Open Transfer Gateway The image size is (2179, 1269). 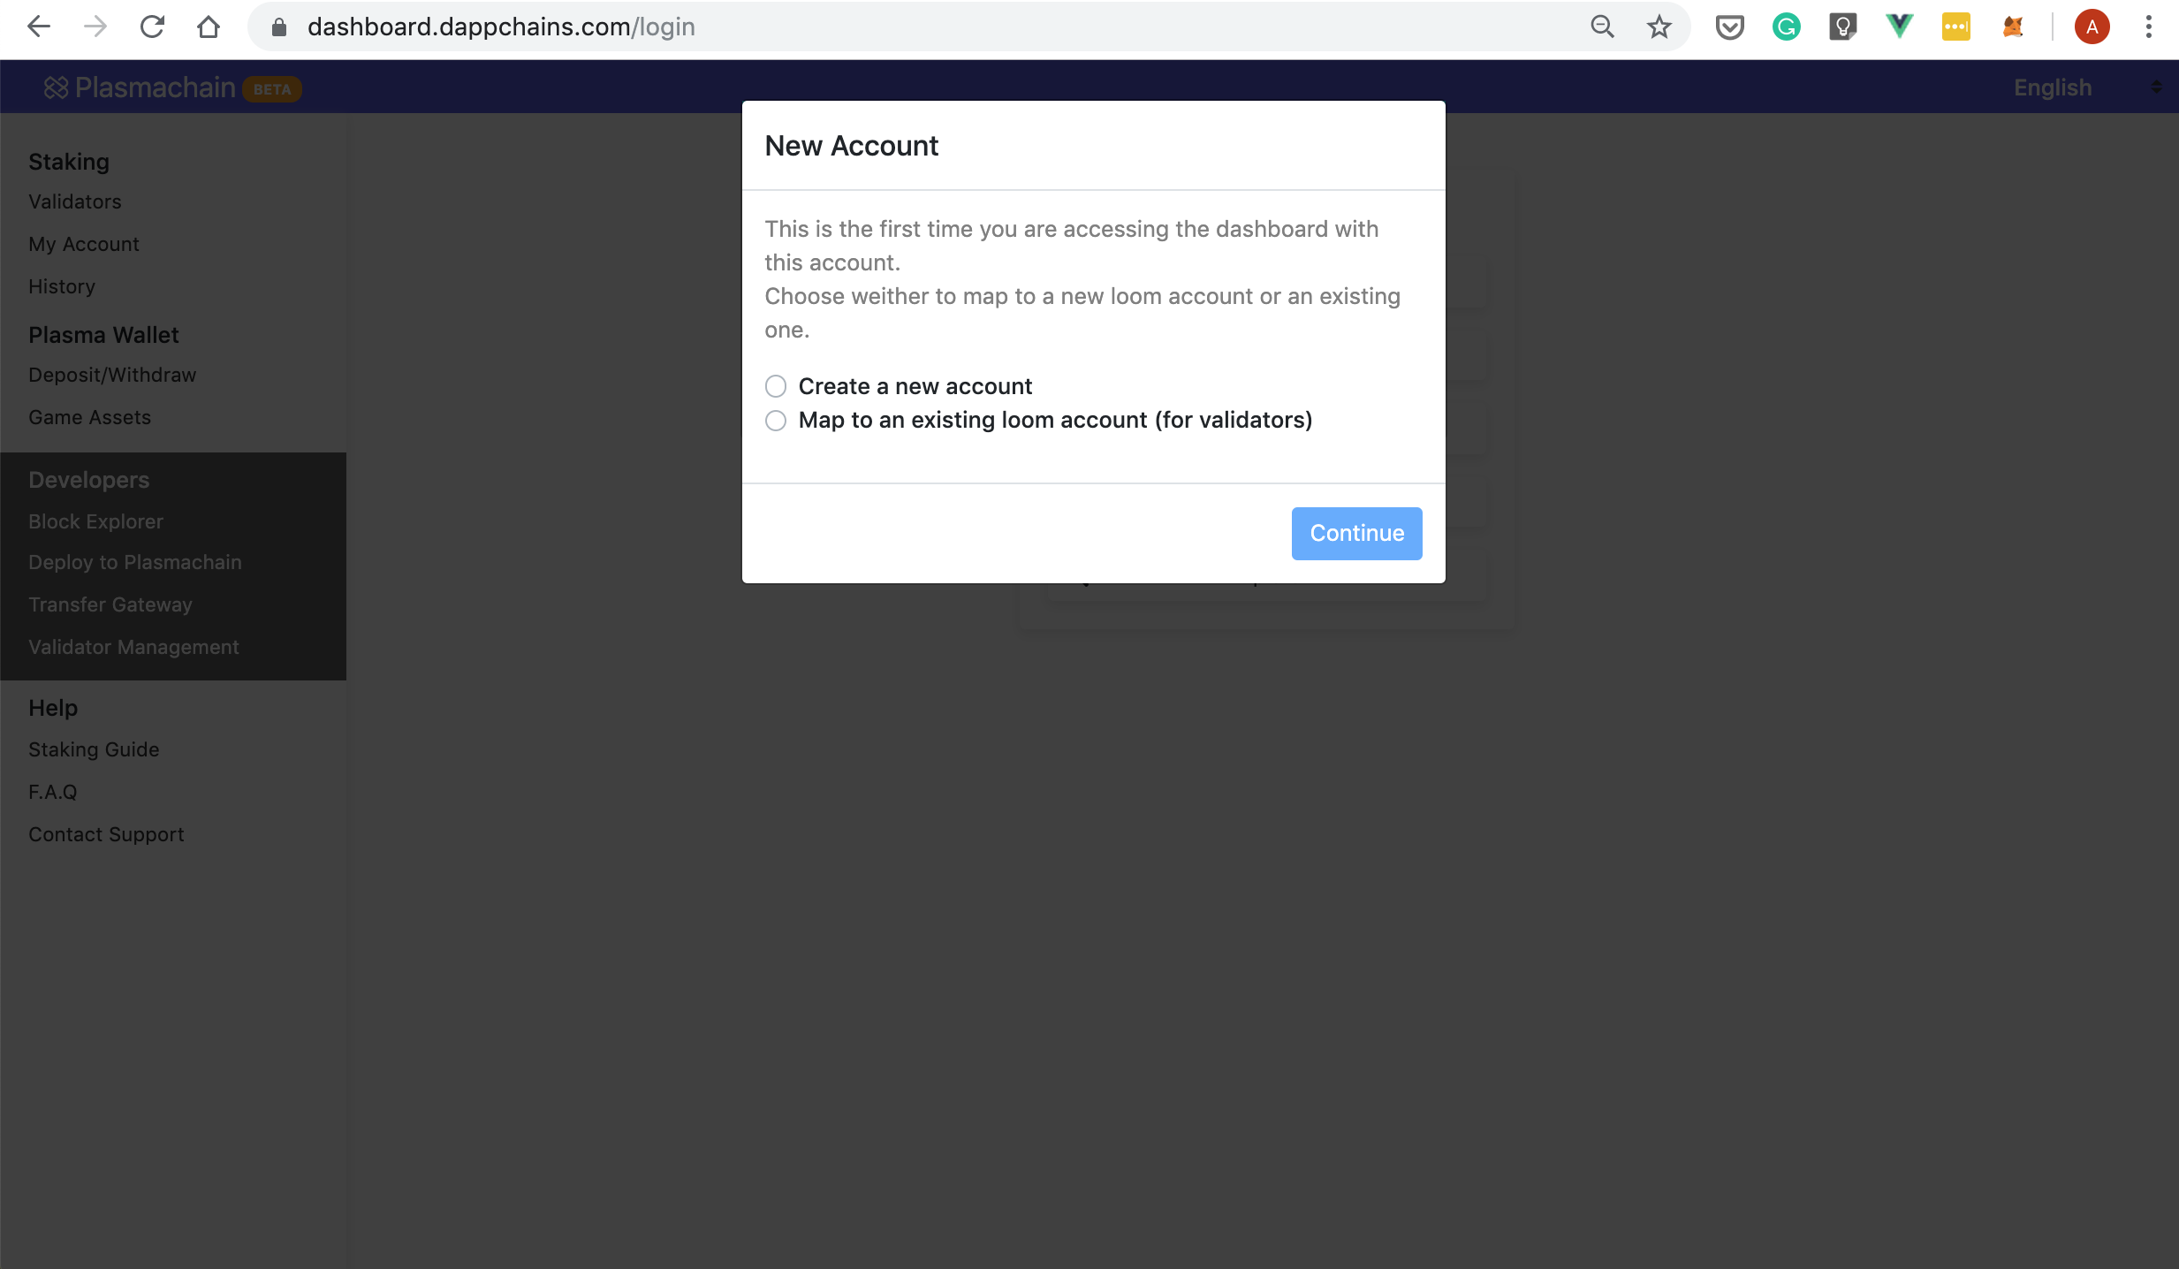[x=110, y=604]
